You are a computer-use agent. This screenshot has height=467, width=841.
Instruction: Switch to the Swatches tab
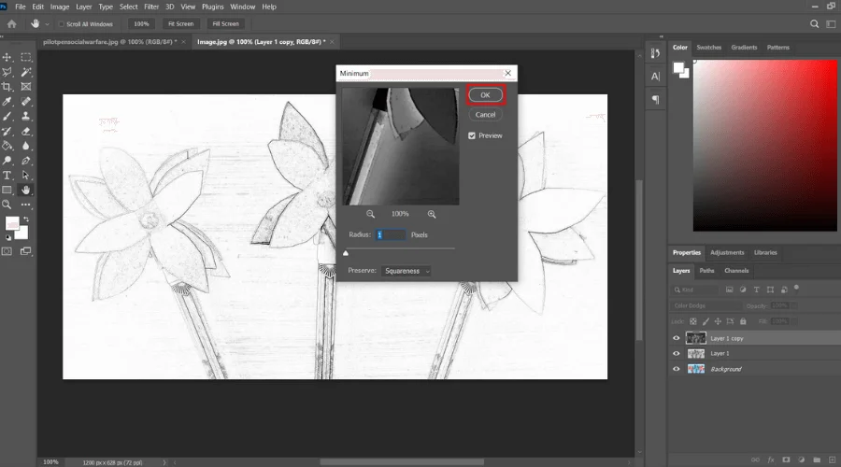click(708, 48)
